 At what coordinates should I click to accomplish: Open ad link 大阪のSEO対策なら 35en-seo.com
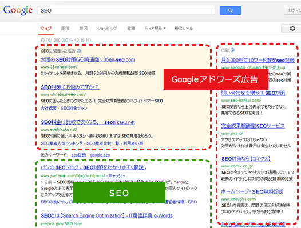pos(88,59)
